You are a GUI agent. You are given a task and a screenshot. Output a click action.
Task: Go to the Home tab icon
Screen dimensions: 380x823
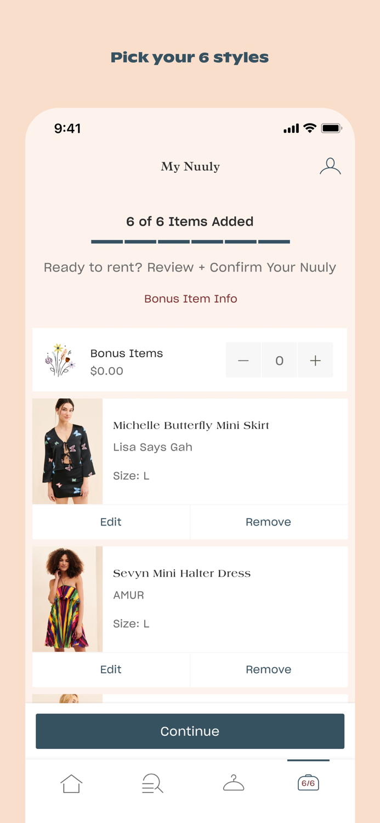(71, 783)
